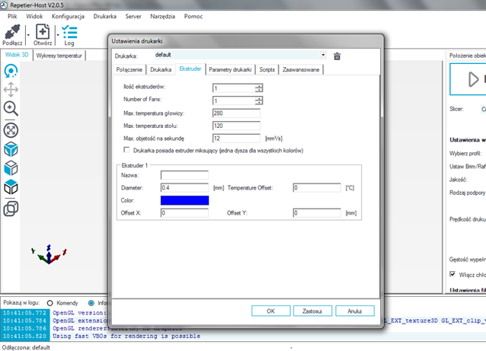This screenshot has height=351, width=486.
Task: Click the Diameter input field
Action: tap(184, 188)
